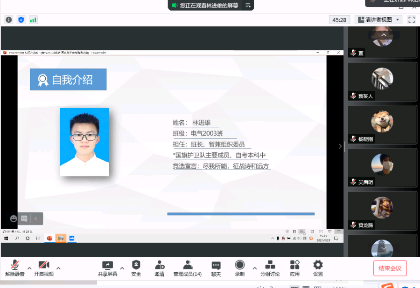420x288 pixels.
Task: Click the red 结束会议 button
Action: 390,268
